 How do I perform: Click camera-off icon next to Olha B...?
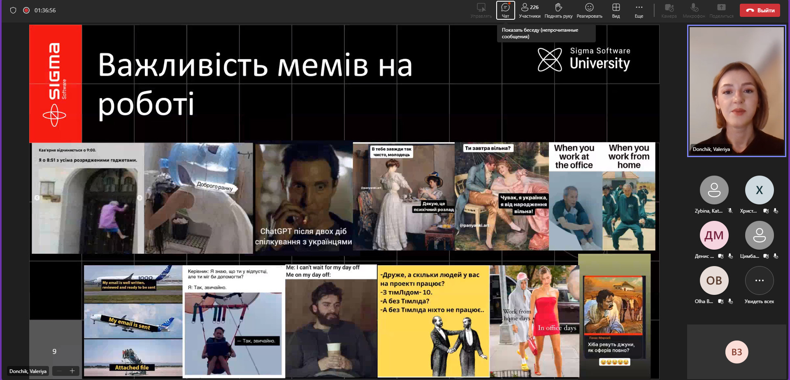[720, 301]
